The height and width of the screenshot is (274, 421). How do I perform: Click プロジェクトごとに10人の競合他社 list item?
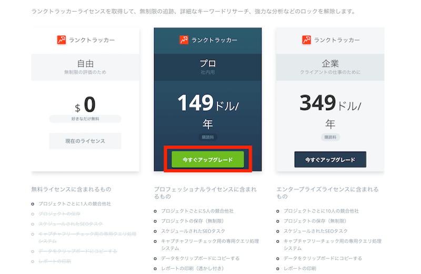click(321, 211)
